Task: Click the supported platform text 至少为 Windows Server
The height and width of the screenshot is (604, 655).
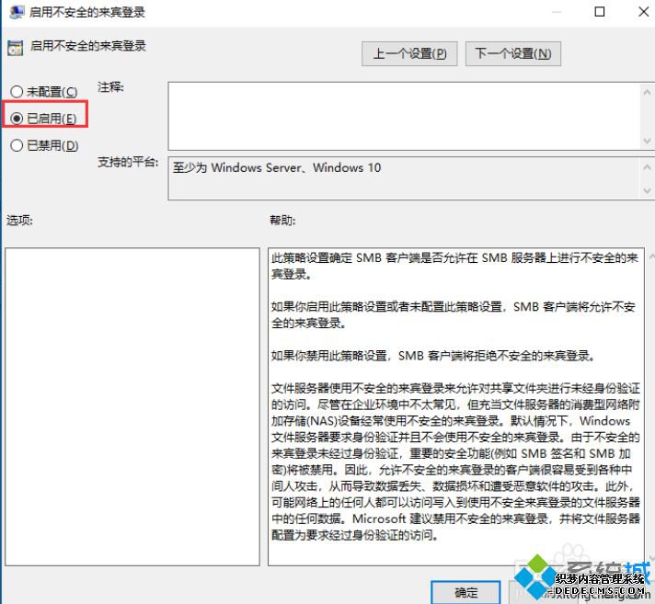Action: tap(277, 168)
